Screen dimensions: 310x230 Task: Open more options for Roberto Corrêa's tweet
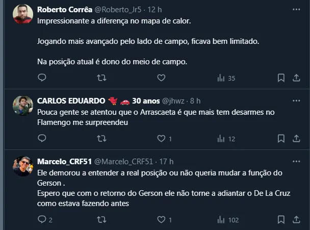coord(296,9)
